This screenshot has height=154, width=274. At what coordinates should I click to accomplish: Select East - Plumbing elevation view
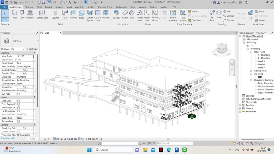click(265, 83)
